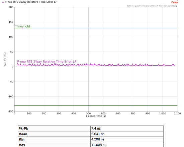Click the green 'Threshold' label
This screenshot has width=184, height=147.
click(x=22, y=26)
